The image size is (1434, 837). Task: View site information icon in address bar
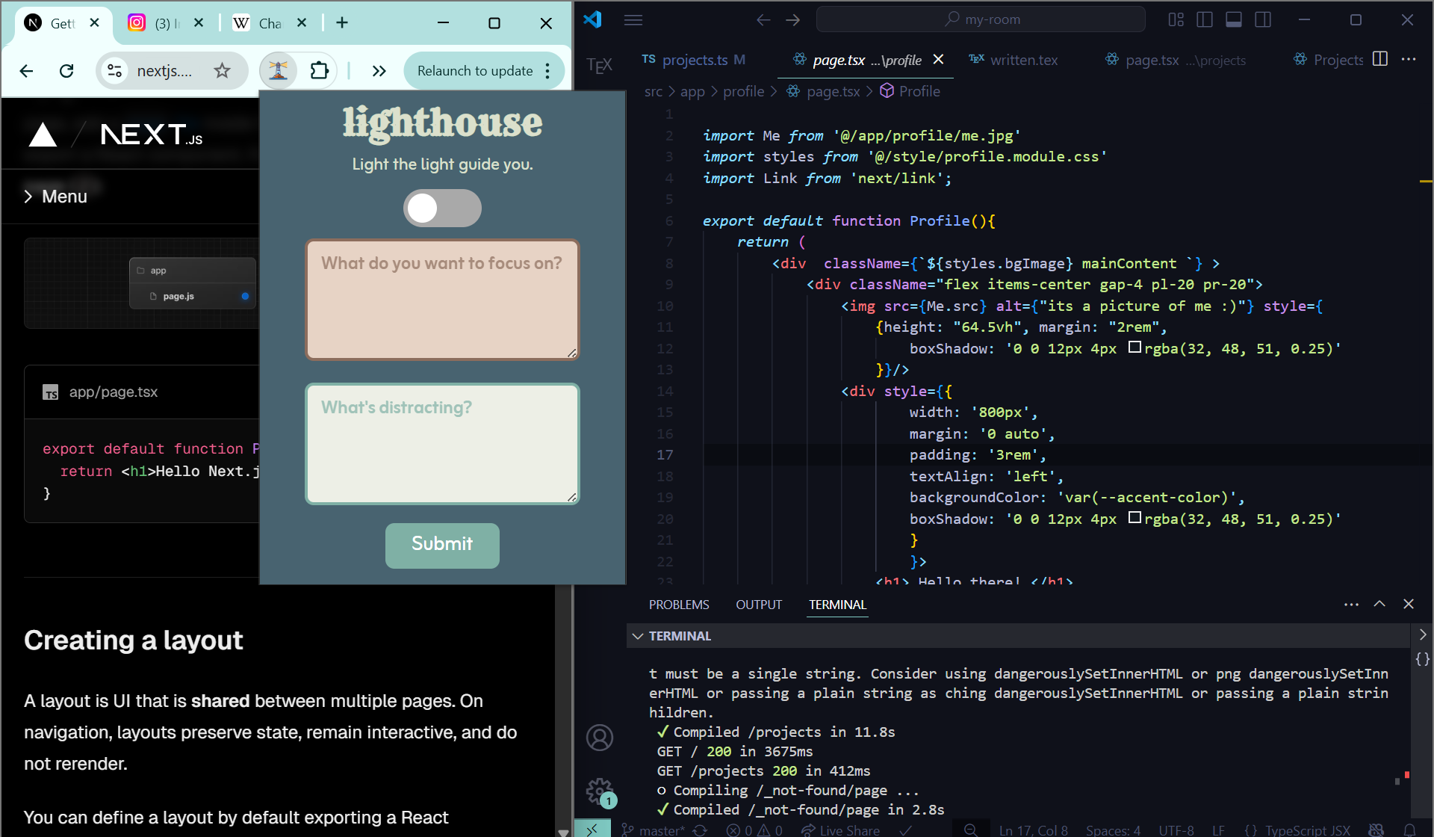(115, 71)
